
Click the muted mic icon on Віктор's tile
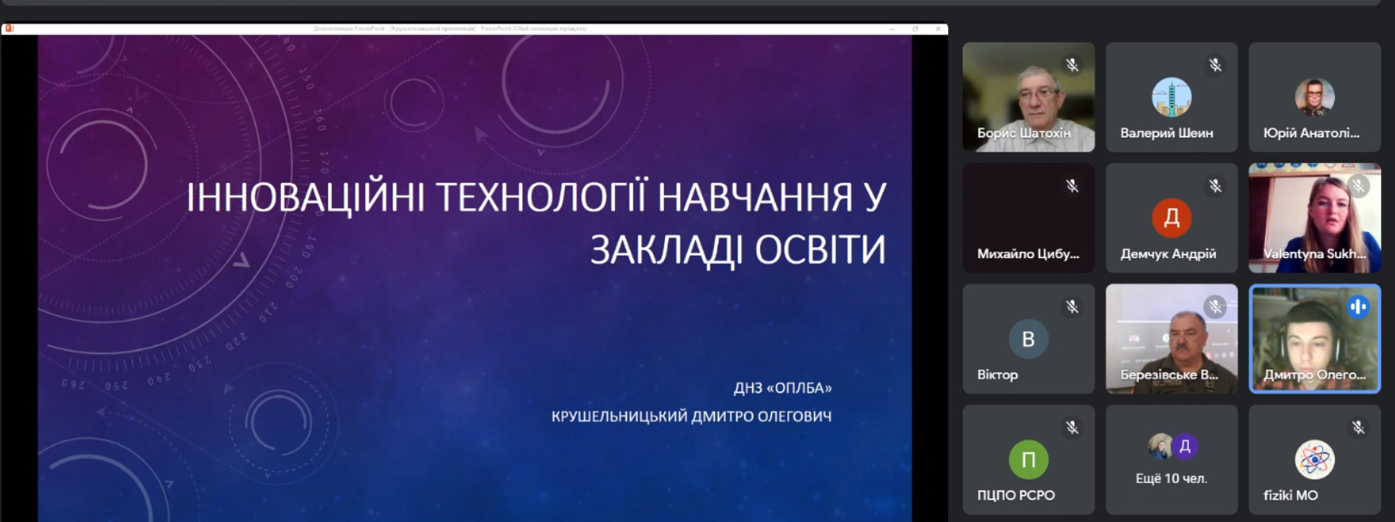(x=1072, y=306)
